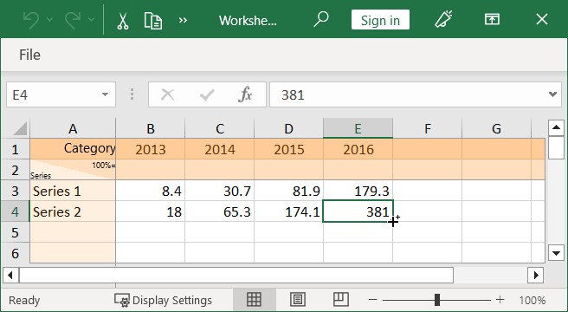Screen dimensions: 568x312
Task: Select column C header
Action: pyautogui.click(x=220, y=128)
